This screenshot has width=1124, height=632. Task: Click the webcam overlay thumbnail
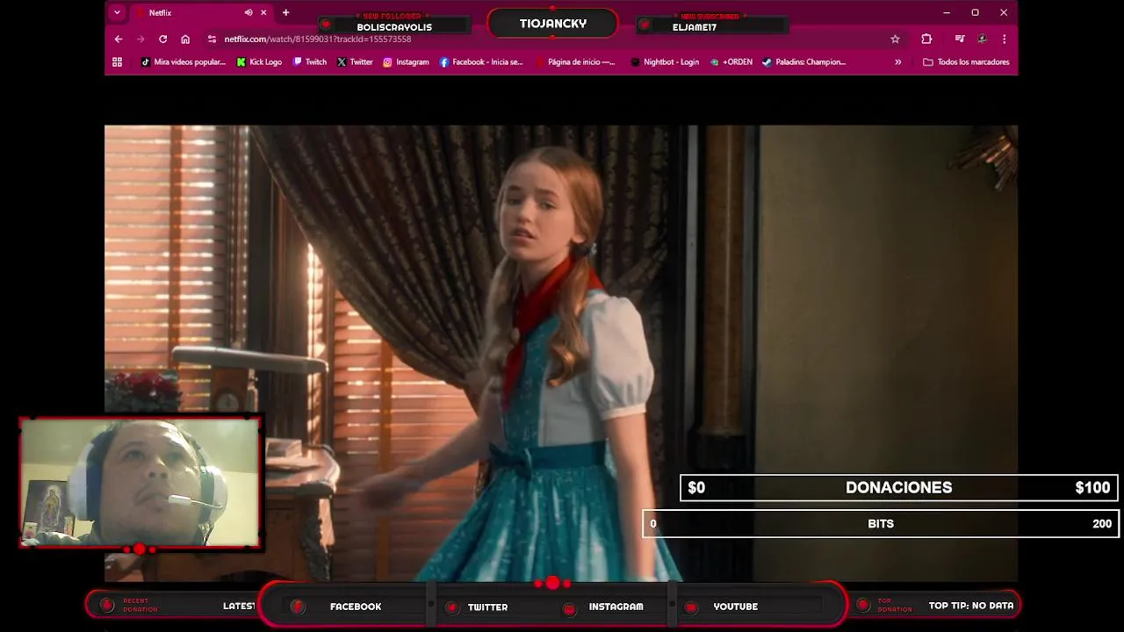140,482
